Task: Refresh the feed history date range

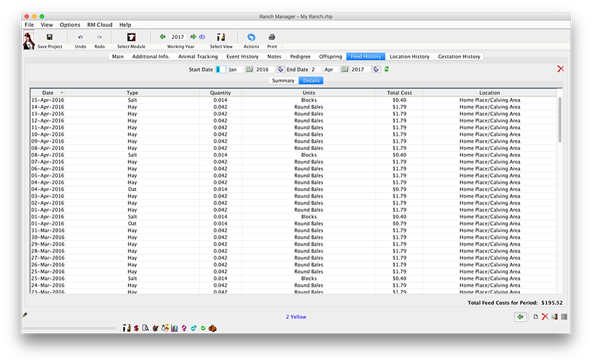Action: pos(387,69)
